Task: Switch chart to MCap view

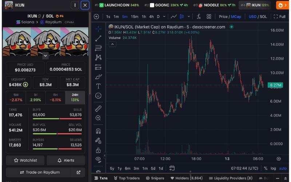Action: click(x=236, y=16)
